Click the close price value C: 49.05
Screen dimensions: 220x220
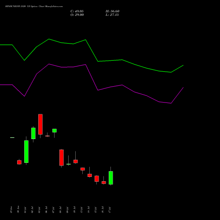point(77,11)
